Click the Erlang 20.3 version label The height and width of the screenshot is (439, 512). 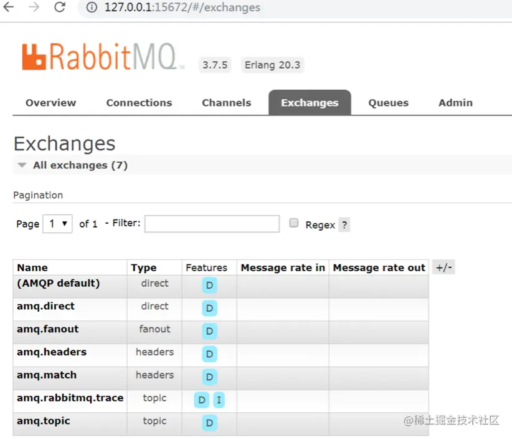click(x=272, y=65)
